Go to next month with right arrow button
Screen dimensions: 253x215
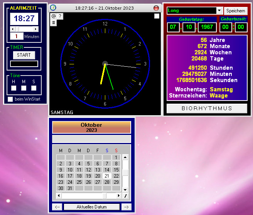point(126,207)
